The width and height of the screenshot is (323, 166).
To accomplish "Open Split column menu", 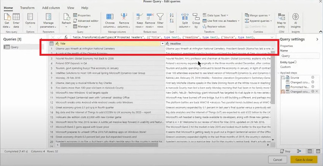I will tap(185, 21).
